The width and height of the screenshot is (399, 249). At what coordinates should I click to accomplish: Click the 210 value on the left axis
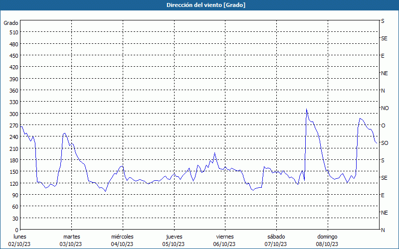point(13,149)
